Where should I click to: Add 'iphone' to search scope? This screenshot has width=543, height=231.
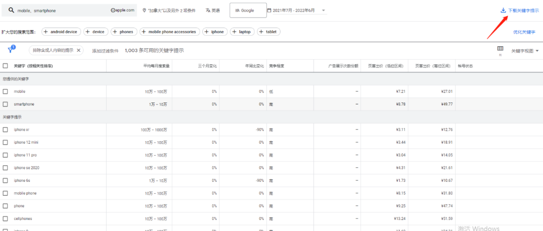[x=215, y=32]
